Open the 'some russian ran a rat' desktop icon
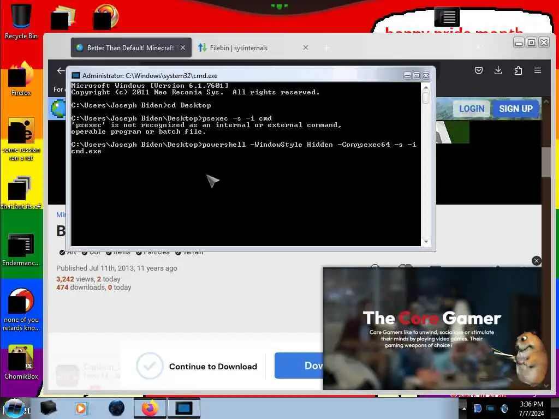The image size is (559, 419). point(21,139)
